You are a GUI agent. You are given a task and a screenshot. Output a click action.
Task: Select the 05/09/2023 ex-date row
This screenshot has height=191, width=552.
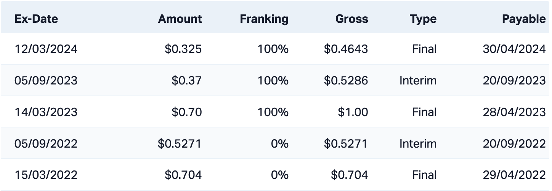pos(46,81)
